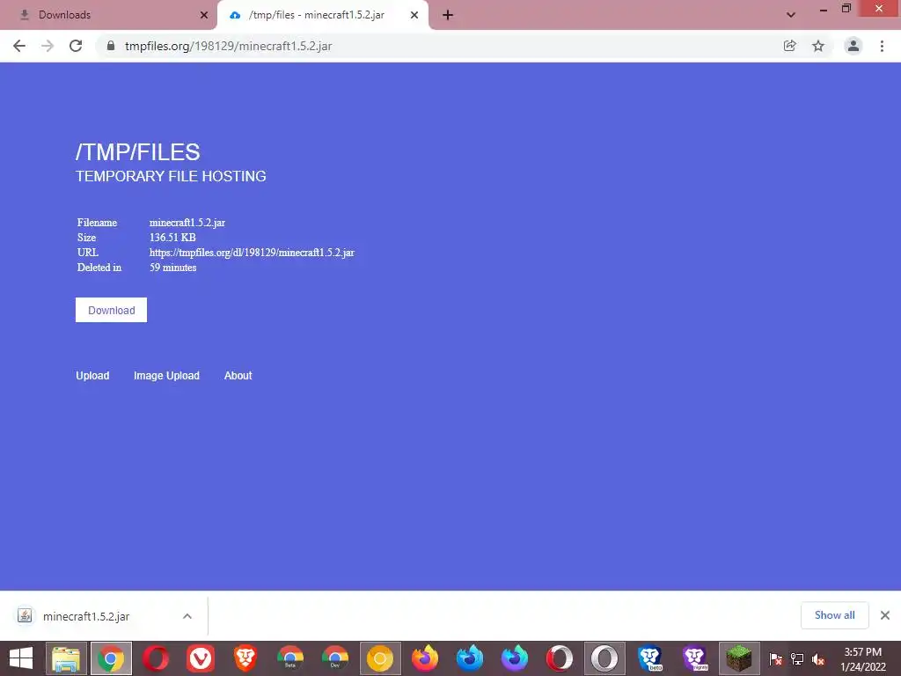
Task: Open the Upload link
Action: pos(92,375)
